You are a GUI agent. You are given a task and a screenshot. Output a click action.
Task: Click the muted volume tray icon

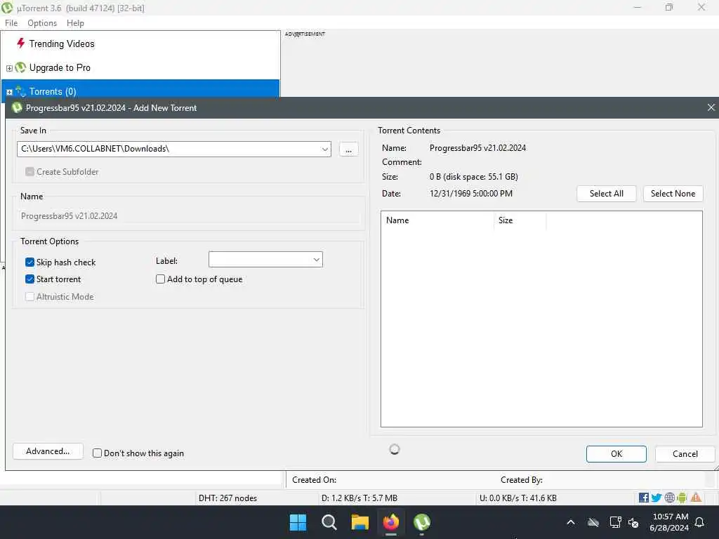pos(633,522)
